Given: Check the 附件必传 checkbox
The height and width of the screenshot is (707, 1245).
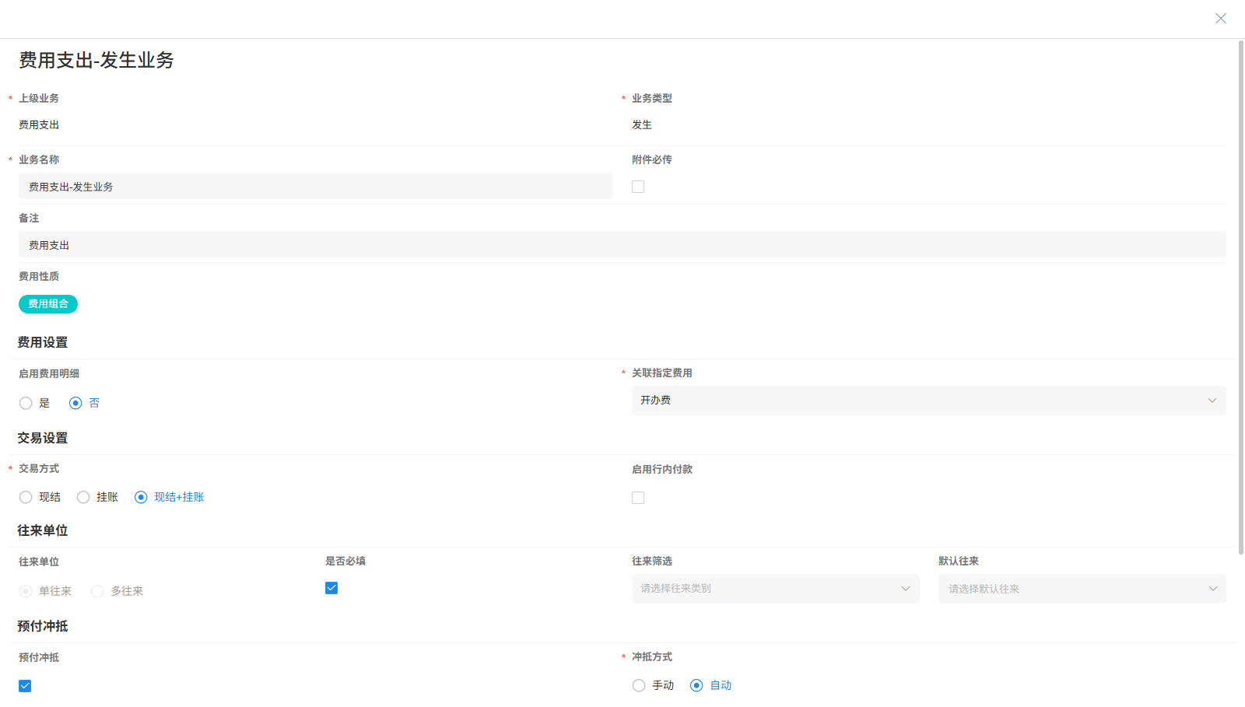Looking at the screenshot, I should coord(638,187).
